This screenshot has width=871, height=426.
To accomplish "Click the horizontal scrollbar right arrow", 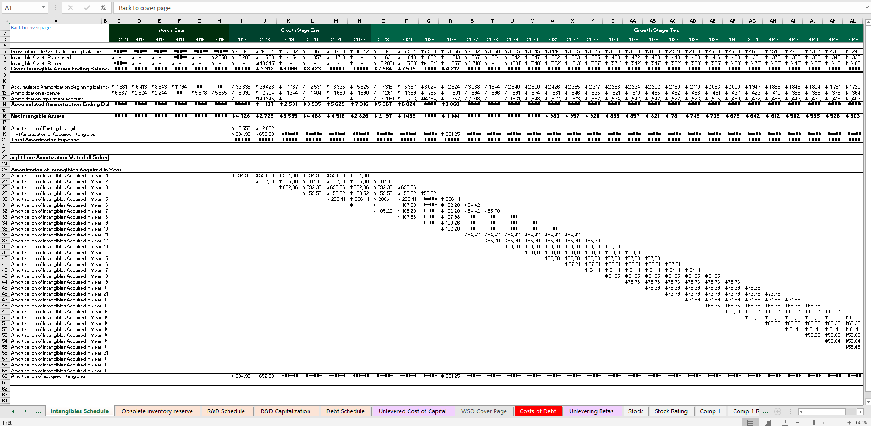I will pyautogui.click(x=860, y=411).
